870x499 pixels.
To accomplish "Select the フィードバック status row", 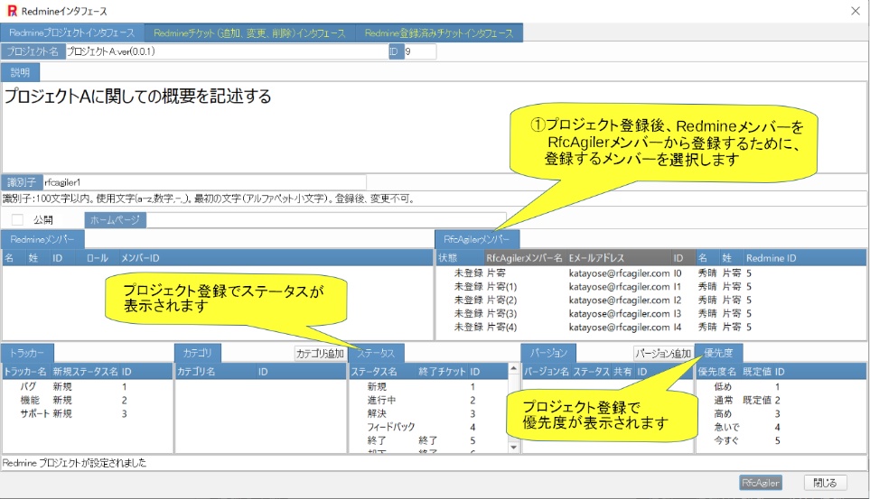I will tap(428, 427).
